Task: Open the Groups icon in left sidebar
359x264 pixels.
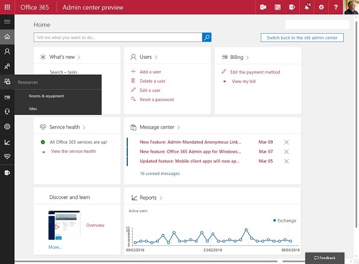Action: pyautogui.click(x=7, y=66)
